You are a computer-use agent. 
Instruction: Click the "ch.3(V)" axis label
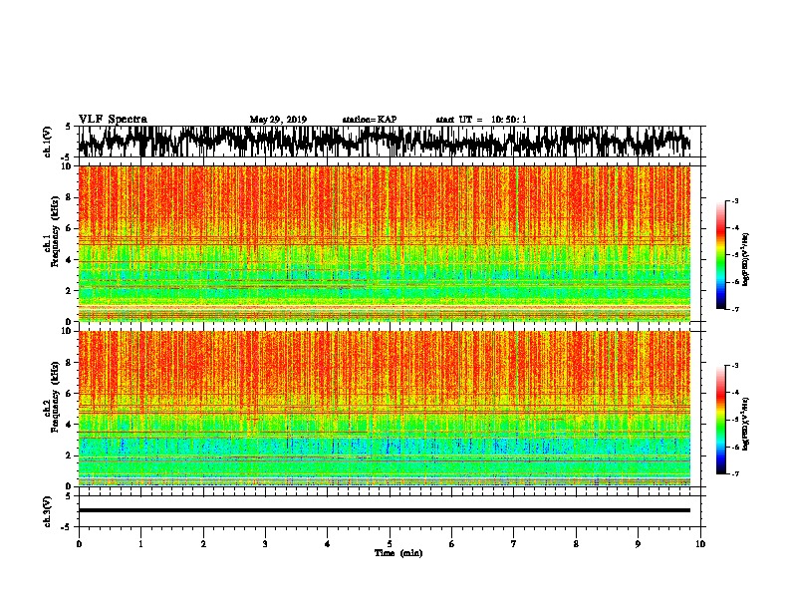[48, 511]
